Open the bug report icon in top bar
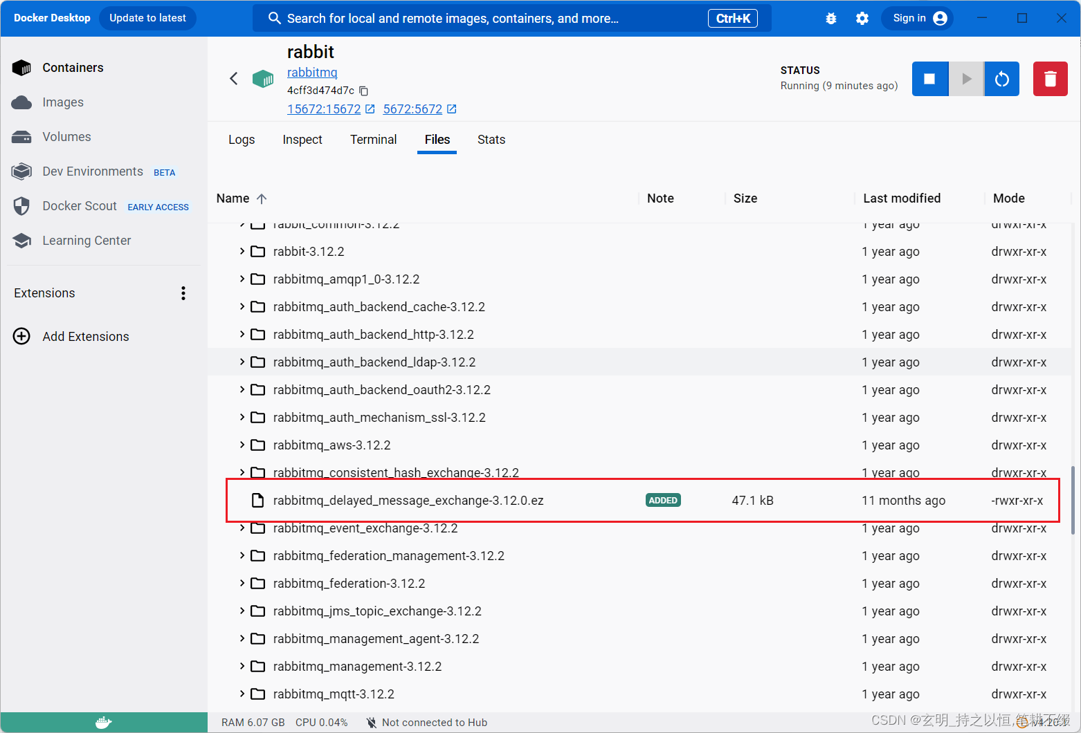The height and width of the screenshot is (733, 1081). click(830, 18)
